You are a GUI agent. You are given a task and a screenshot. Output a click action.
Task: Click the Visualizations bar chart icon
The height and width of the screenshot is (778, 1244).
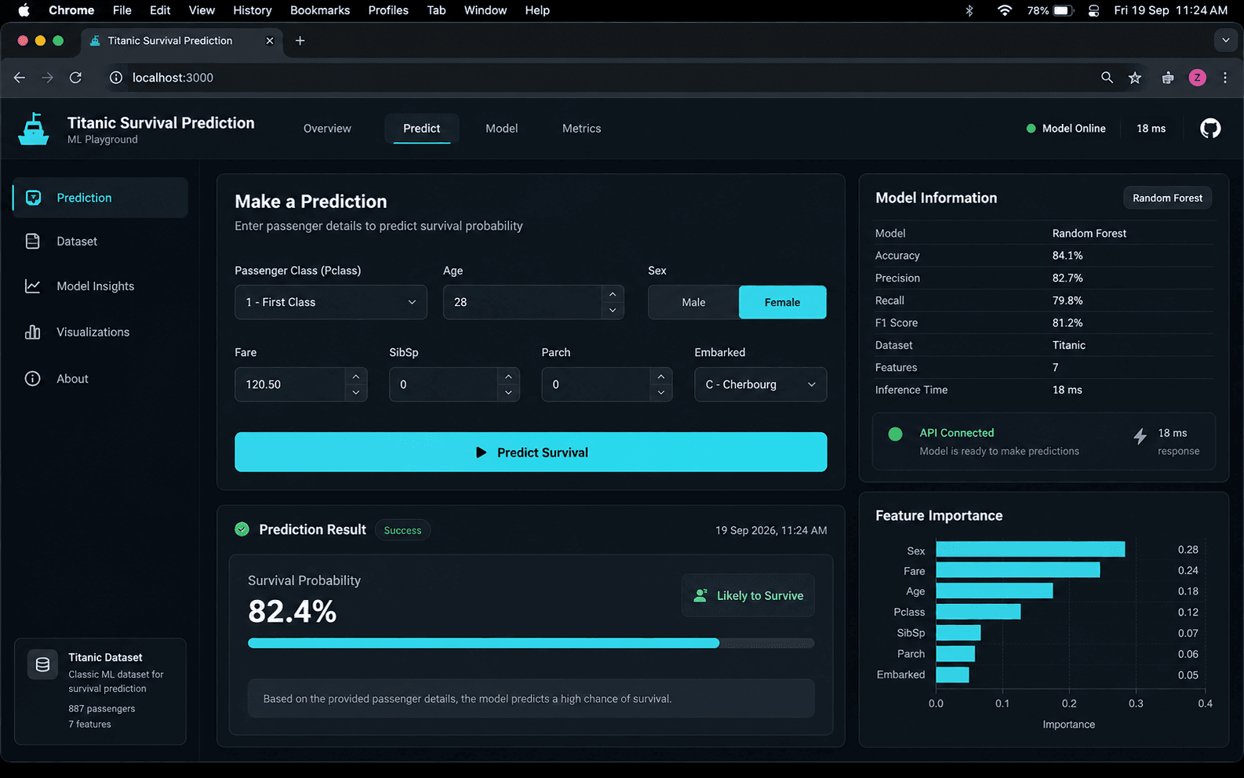(32, 332)
